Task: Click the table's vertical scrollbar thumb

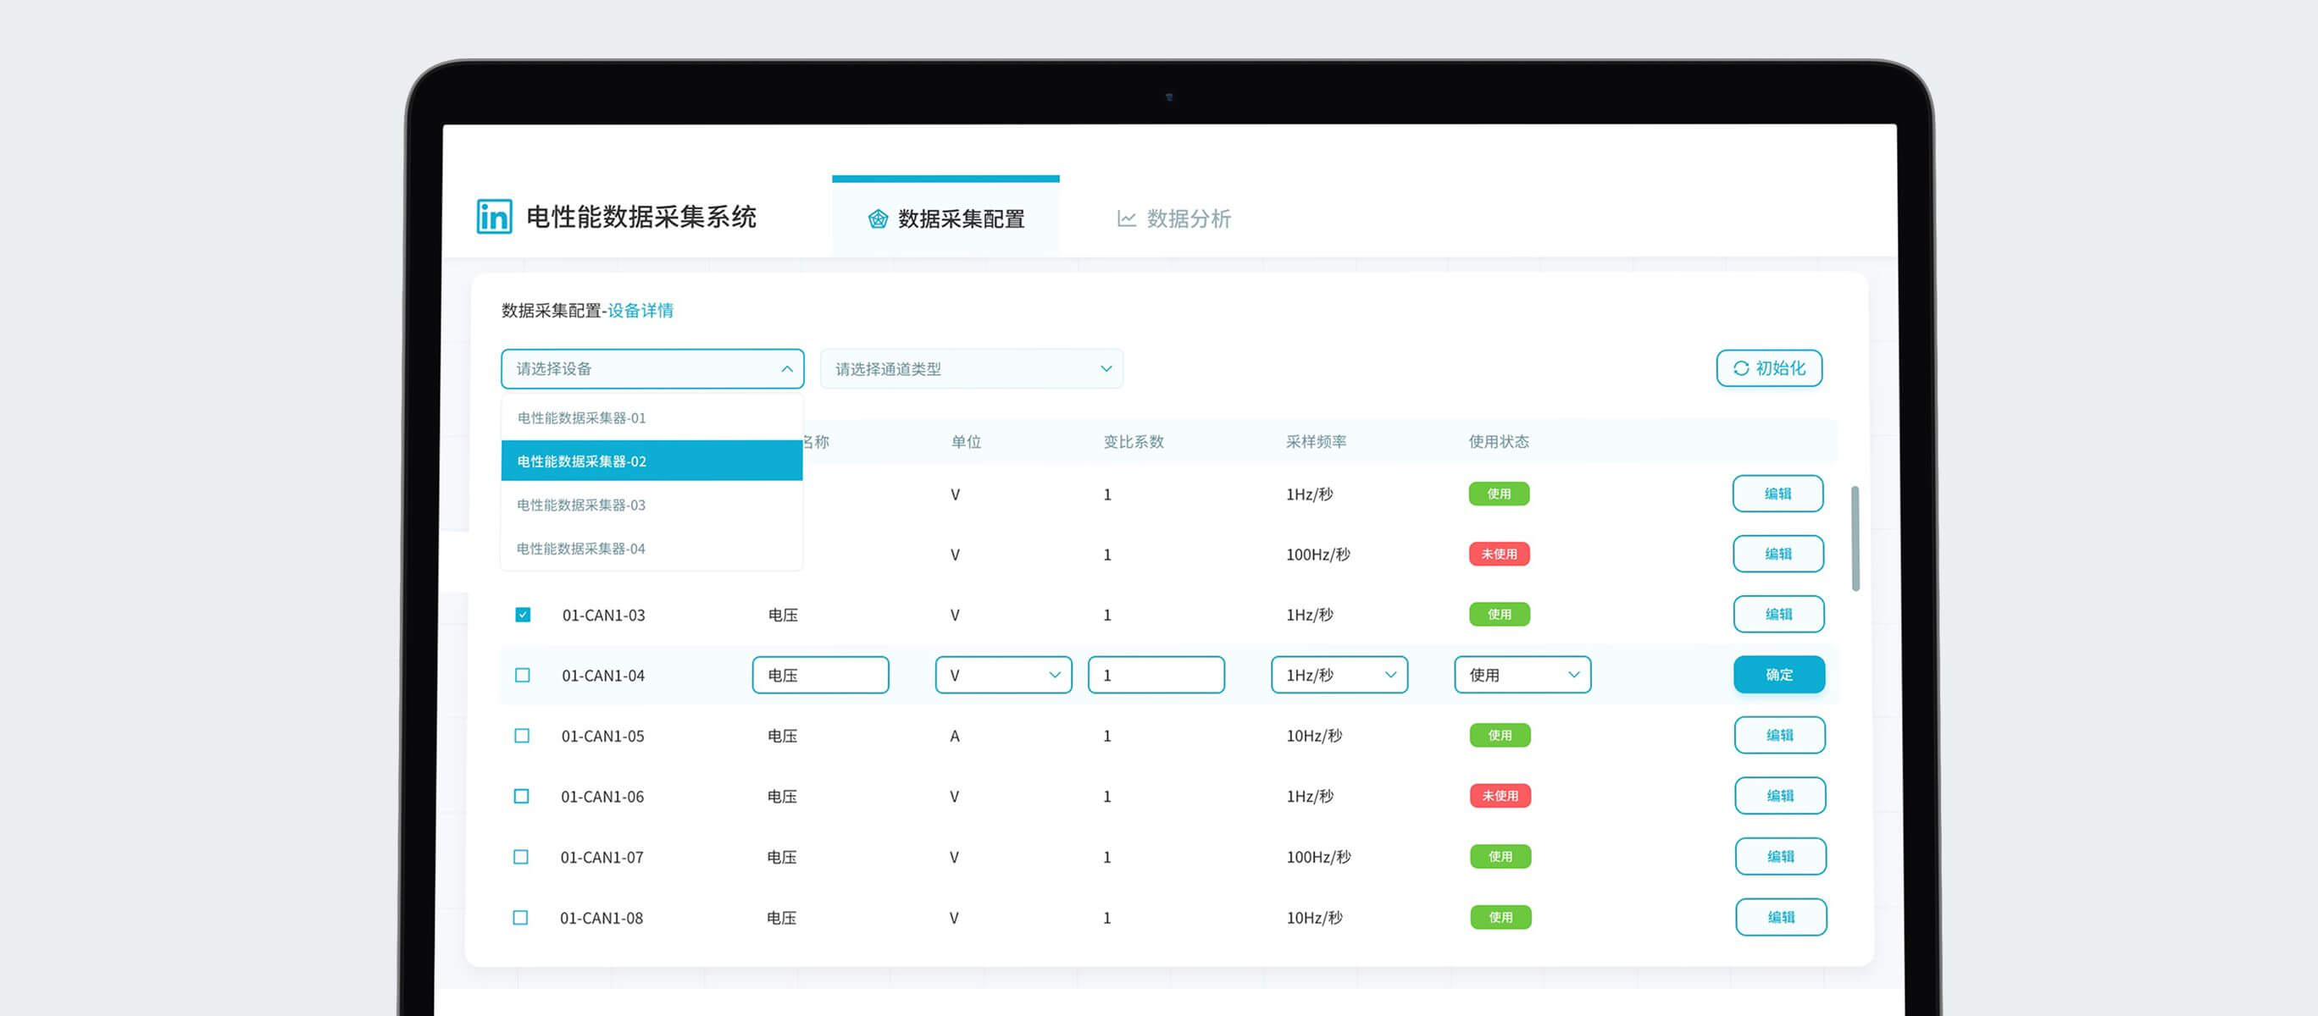Action: coord(1855,538)
